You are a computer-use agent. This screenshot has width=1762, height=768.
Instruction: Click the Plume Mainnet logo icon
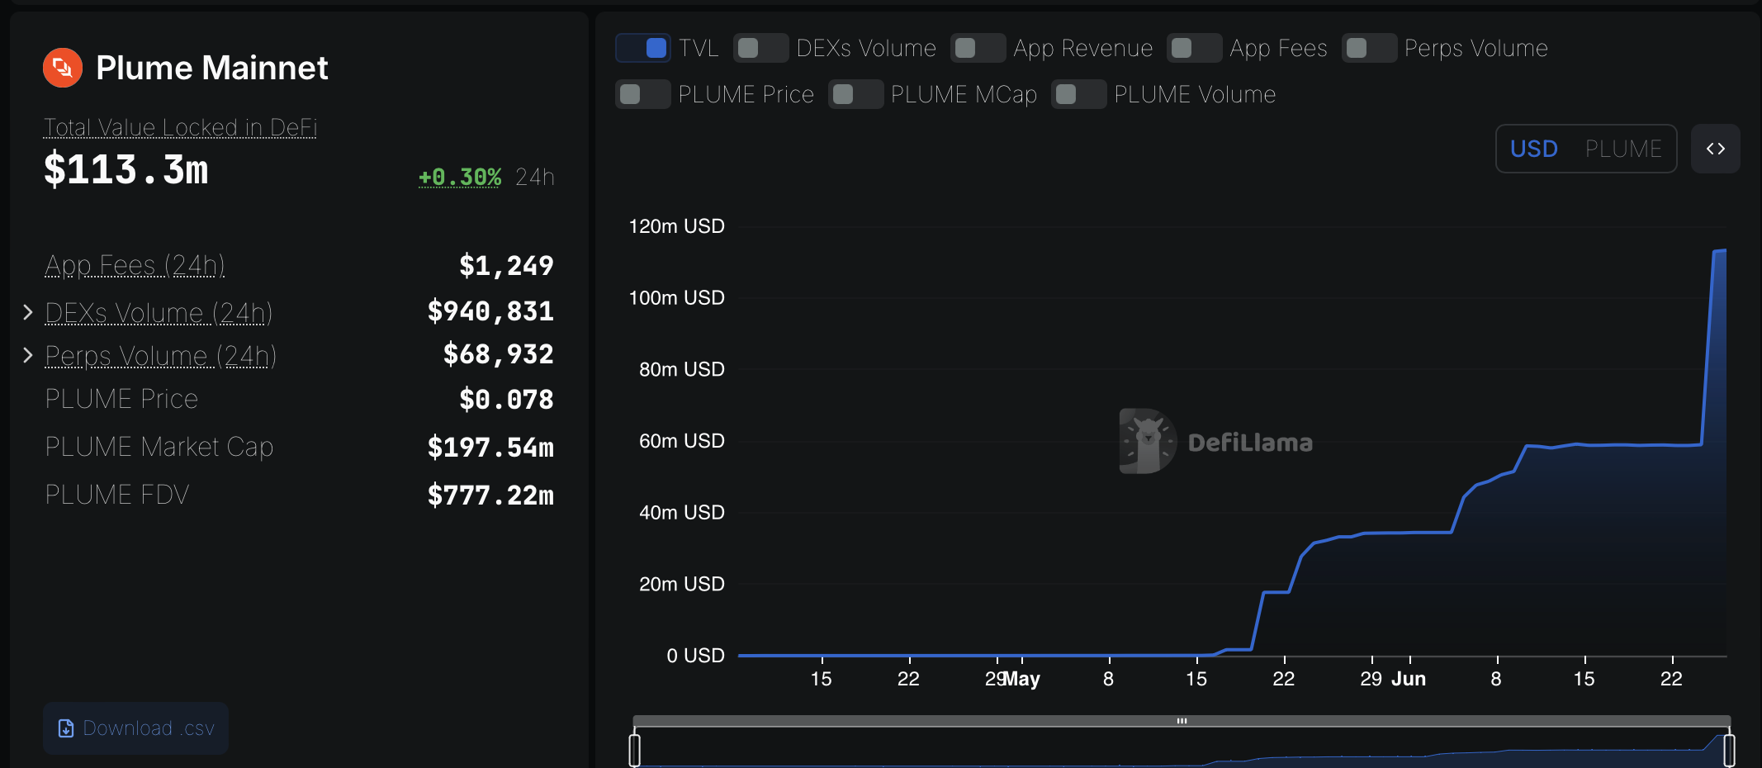tap(63, 68)
